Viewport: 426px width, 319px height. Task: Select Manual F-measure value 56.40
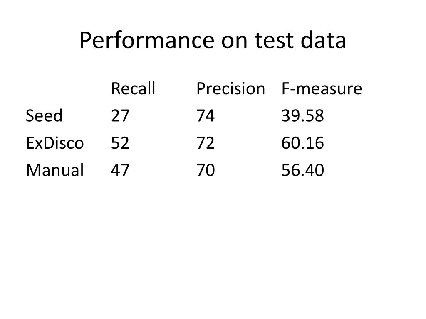click(x=303, y=170)
